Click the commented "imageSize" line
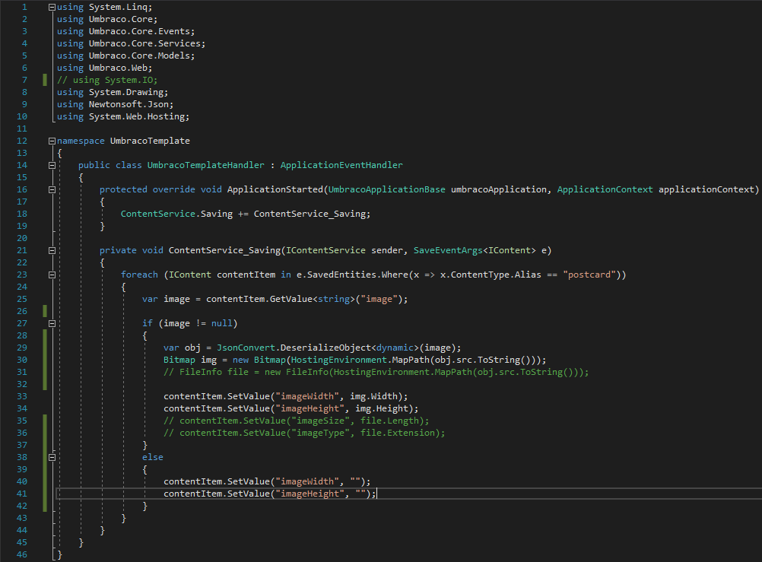 point(297,421)
